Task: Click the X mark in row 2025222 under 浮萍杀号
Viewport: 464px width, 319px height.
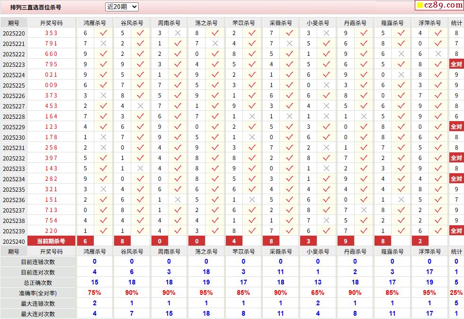Action: [438, 54]
